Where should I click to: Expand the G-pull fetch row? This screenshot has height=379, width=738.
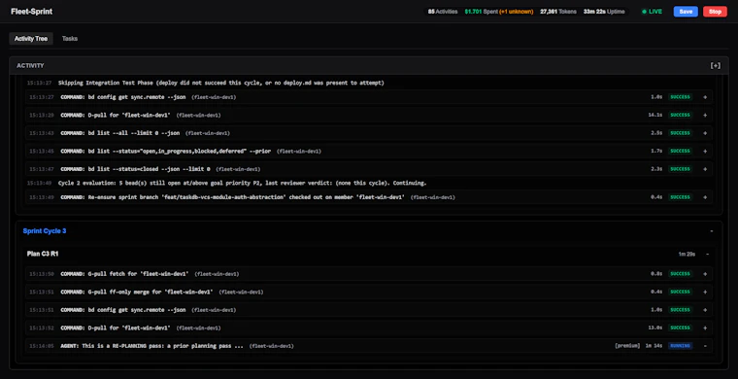tap(705, 273)
